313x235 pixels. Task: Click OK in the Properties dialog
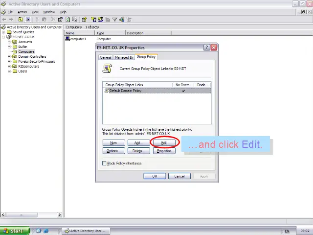155,176
